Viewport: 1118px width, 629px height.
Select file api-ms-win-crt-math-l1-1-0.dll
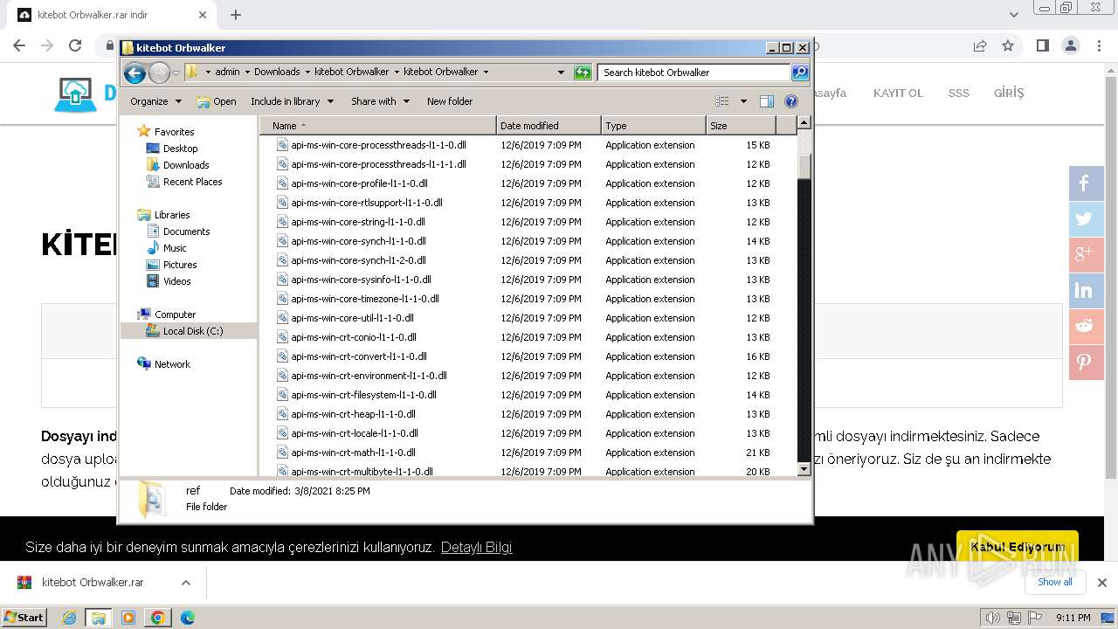click(x=353, y=453)
